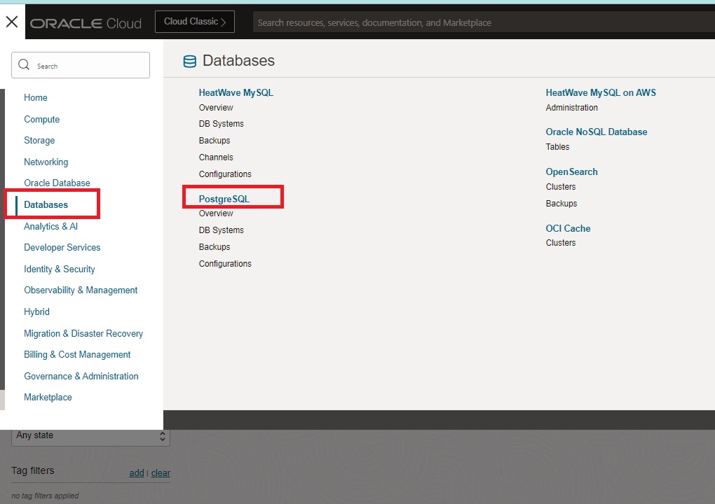Viewport: 715px width, 504px height.
Task: Click the magnifier icon in menu search
Action: click(24, 64)
